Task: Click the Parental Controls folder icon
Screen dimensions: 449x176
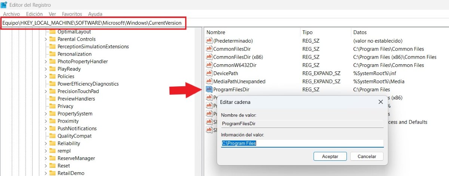Action: pyautogui.click(x=52, y=39)
